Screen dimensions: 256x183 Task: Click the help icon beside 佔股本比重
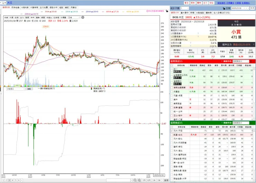tap(190, 43)
